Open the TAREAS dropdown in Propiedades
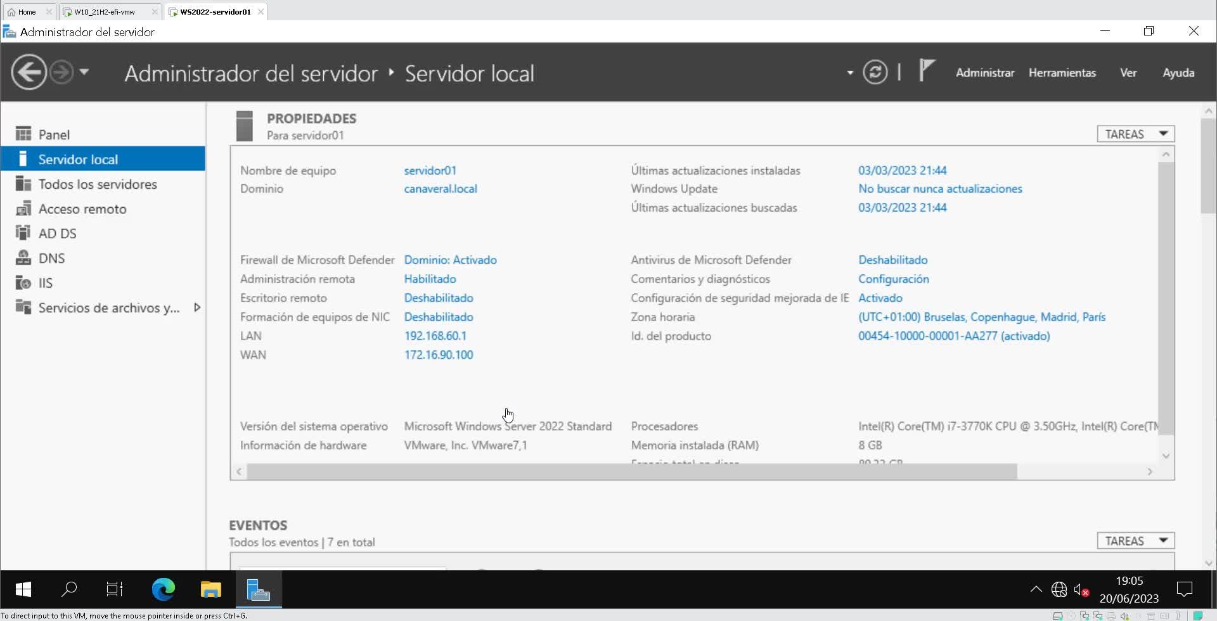The image size is (1217, 621). 1136,134
